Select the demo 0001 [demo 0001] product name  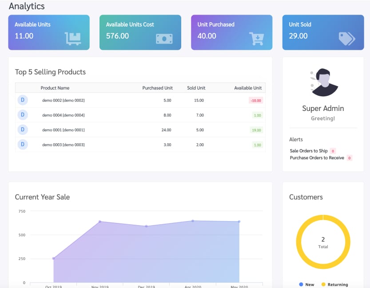63,130
